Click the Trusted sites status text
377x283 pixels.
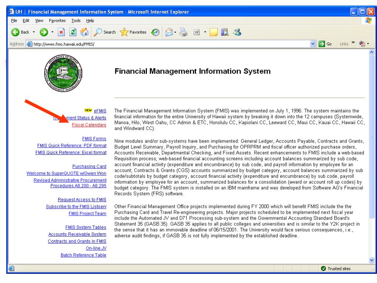click(x=339, y=269)
